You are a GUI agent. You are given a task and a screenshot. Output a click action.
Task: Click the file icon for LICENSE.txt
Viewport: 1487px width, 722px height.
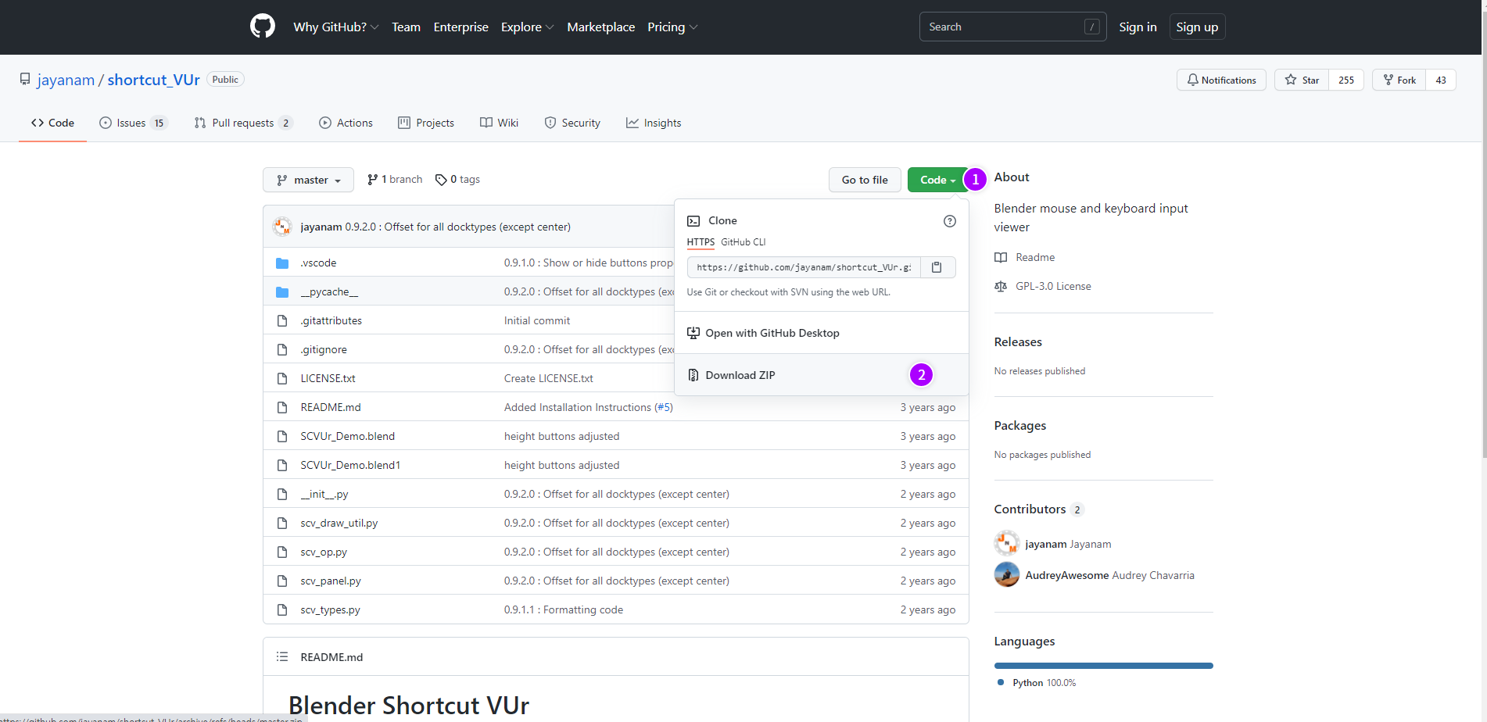point(282,378)
